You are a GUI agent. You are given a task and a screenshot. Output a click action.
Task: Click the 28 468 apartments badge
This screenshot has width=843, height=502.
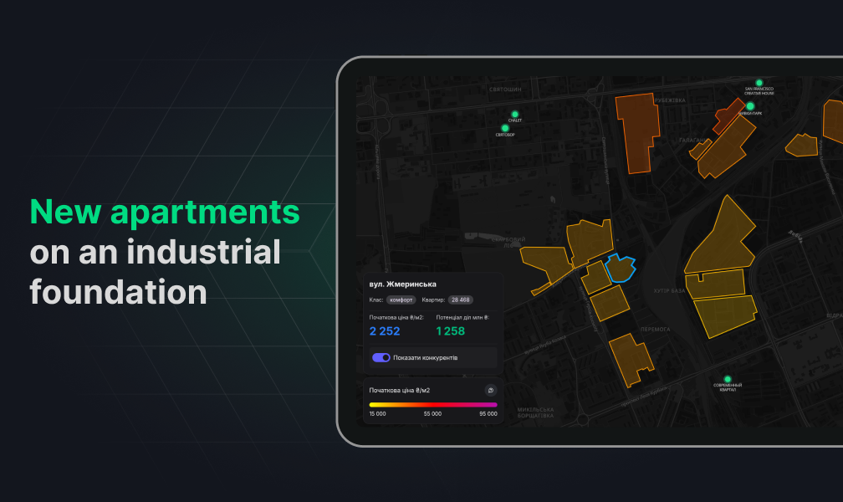pos(460,300)
